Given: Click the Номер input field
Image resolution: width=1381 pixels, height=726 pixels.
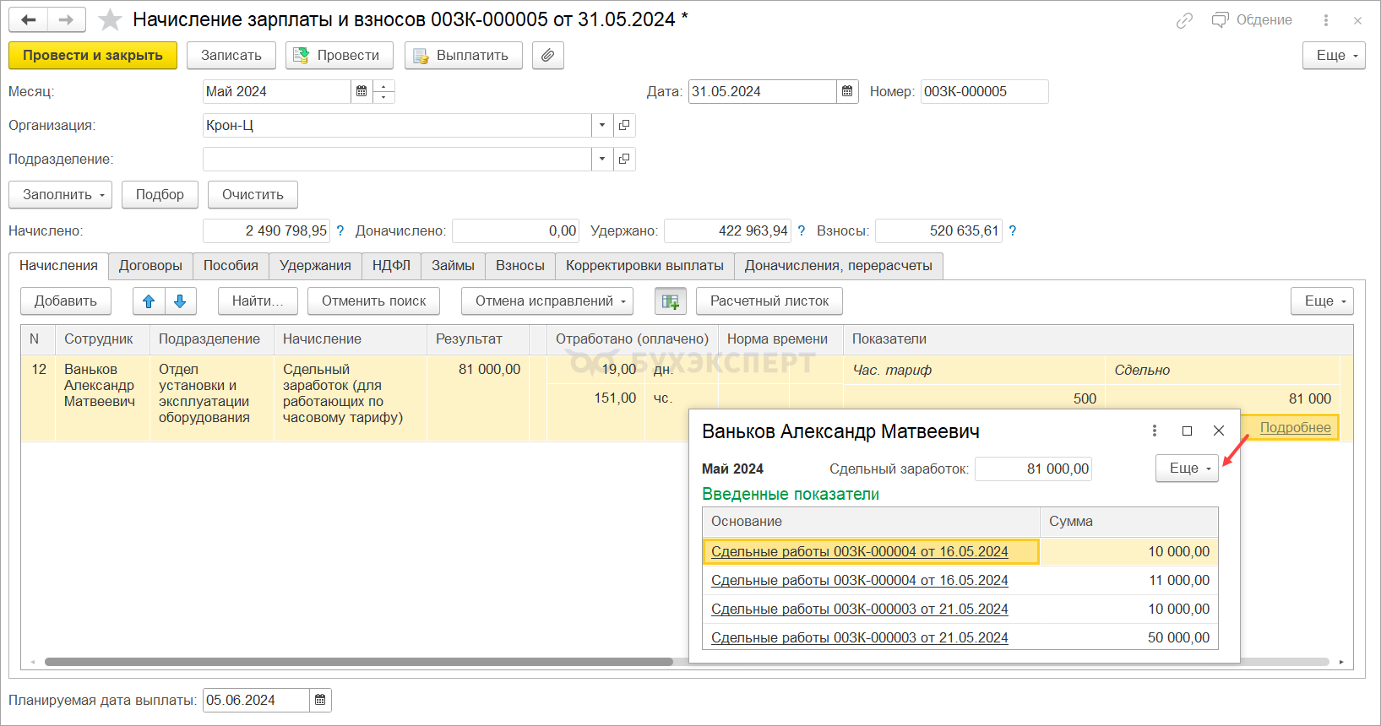Looking at the screenshot, I should pos(984,91).
